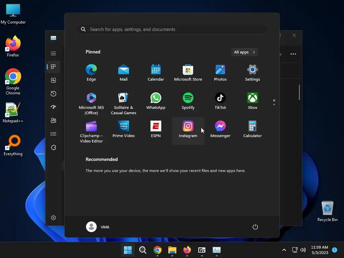Screen dimensions: 344x258
Task: Go to next page of pinned apps
Action: pyautogui.click(x=274, y=104)
